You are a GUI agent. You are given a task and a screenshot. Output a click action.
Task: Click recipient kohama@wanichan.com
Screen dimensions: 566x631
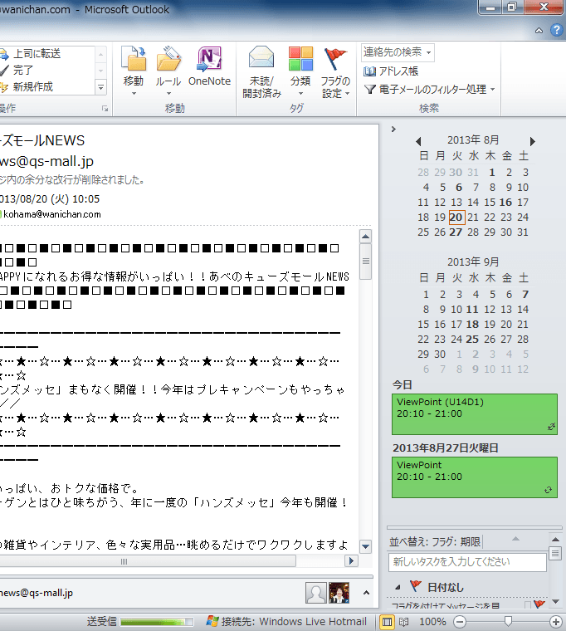[x=52, y=214]
